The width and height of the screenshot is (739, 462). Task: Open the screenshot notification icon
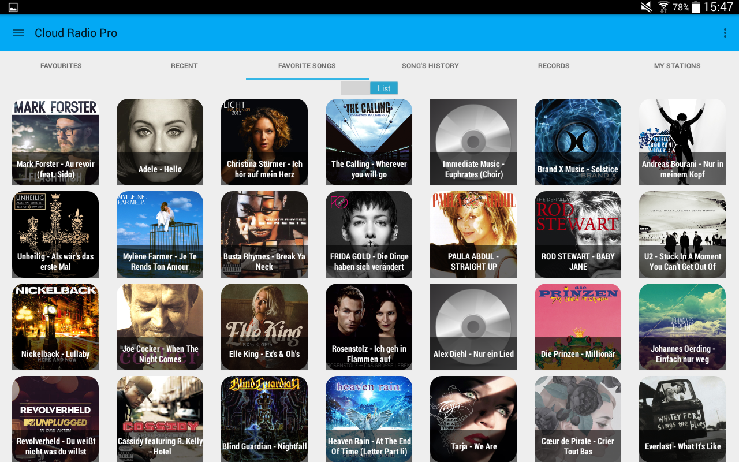pyautogui.click(x=13, y=7)
